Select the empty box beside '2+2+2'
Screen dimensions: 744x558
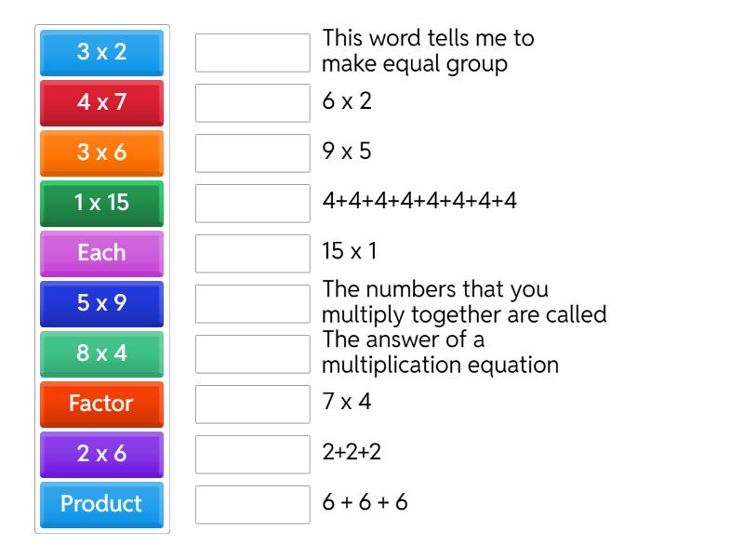[252, 455]
